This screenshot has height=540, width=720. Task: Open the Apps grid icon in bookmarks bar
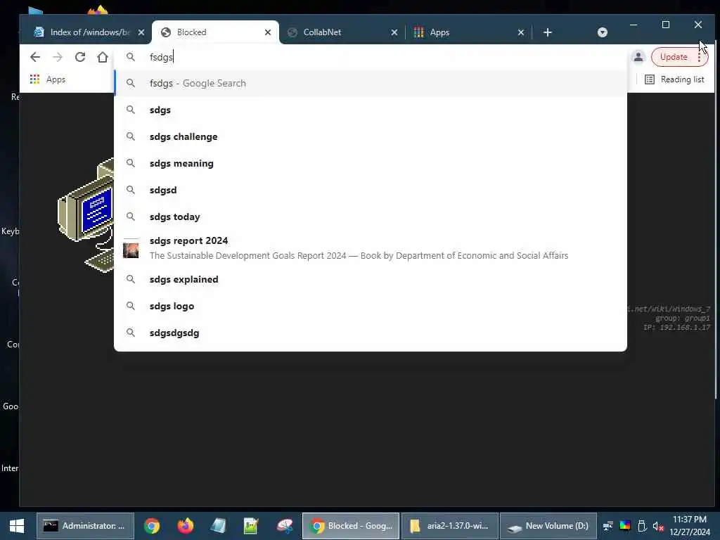coord(35,79)
